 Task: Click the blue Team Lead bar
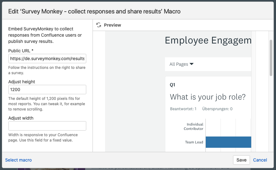coord(228,142)
